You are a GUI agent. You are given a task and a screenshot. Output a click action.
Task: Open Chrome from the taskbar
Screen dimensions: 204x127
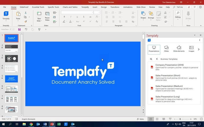click(x=31, y=124)
